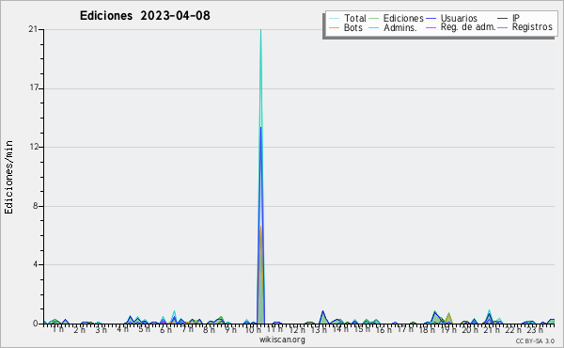This screenshot has width=564, height=348.
Task: Click the '13 h' x-axis label
Action: click(x=319, y=329)
